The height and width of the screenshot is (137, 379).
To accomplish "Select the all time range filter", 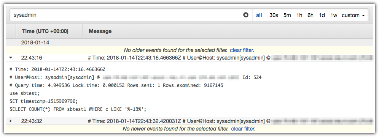I will [x=259, y=15].
